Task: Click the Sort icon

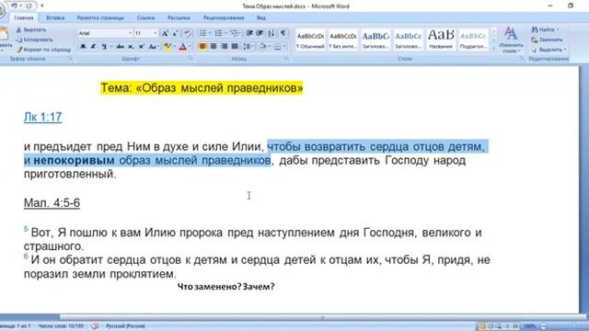Action: [x=271, y=34]
